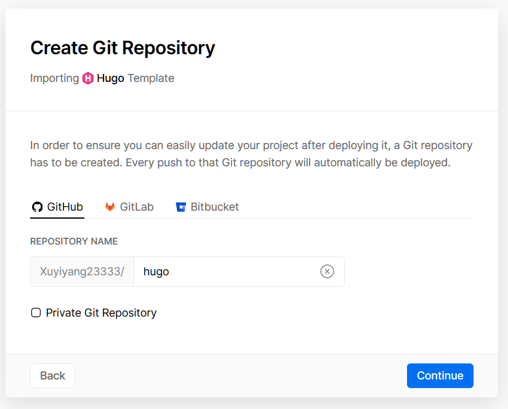
Task: Click the Private Git Repository label text
Action: click(x=101, y=313)
